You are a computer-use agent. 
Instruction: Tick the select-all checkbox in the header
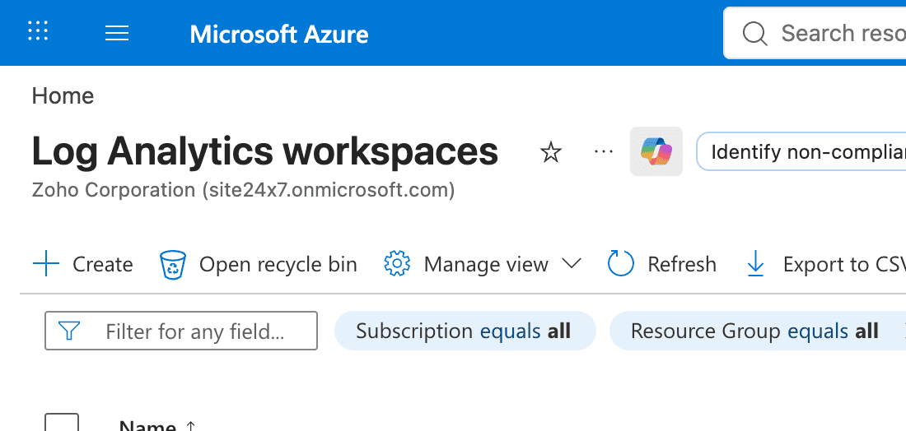[62, 422]
